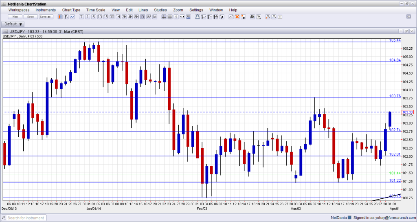Click the delete all drawings icon
Screen dimensions: 417x222
[x=243, y=17]
